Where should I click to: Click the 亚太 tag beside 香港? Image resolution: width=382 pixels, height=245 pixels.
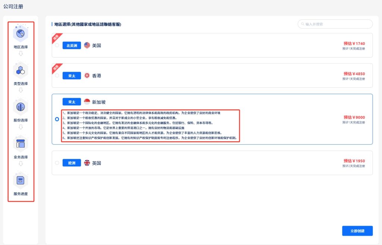point(72,76)
